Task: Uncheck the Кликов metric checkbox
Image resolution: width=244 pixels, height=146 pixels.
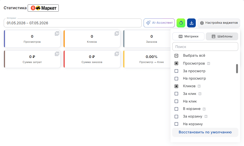Action: pyautogui.click(x=176, y=86)
